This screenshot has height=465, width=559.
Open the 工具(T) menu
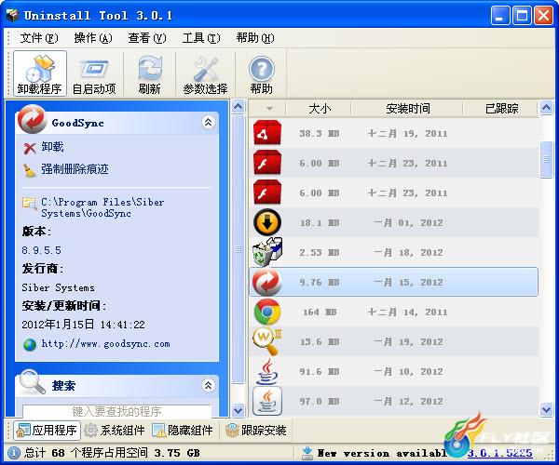(x=201, y=38)
